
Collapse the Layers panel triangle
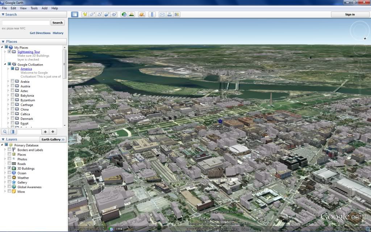[3, 140]
